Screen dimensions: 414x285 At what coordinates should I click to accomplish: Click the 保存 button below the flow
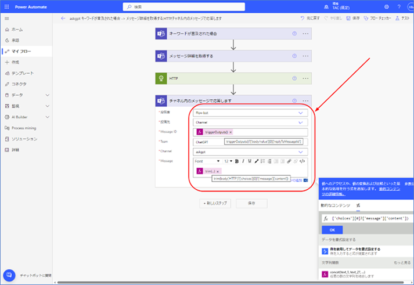pos(251,203)
